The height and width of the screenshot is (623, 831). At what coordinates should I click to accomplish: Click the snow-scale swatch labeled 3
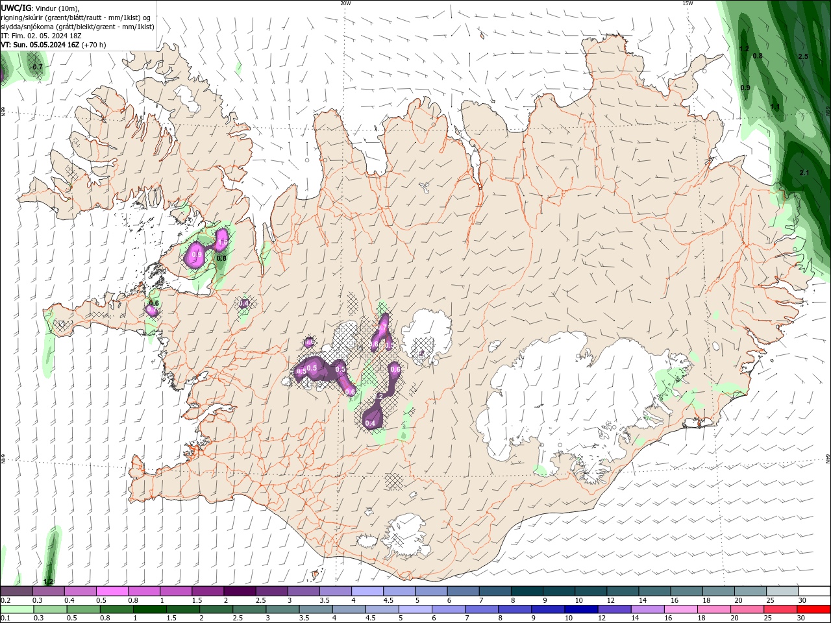303,591
